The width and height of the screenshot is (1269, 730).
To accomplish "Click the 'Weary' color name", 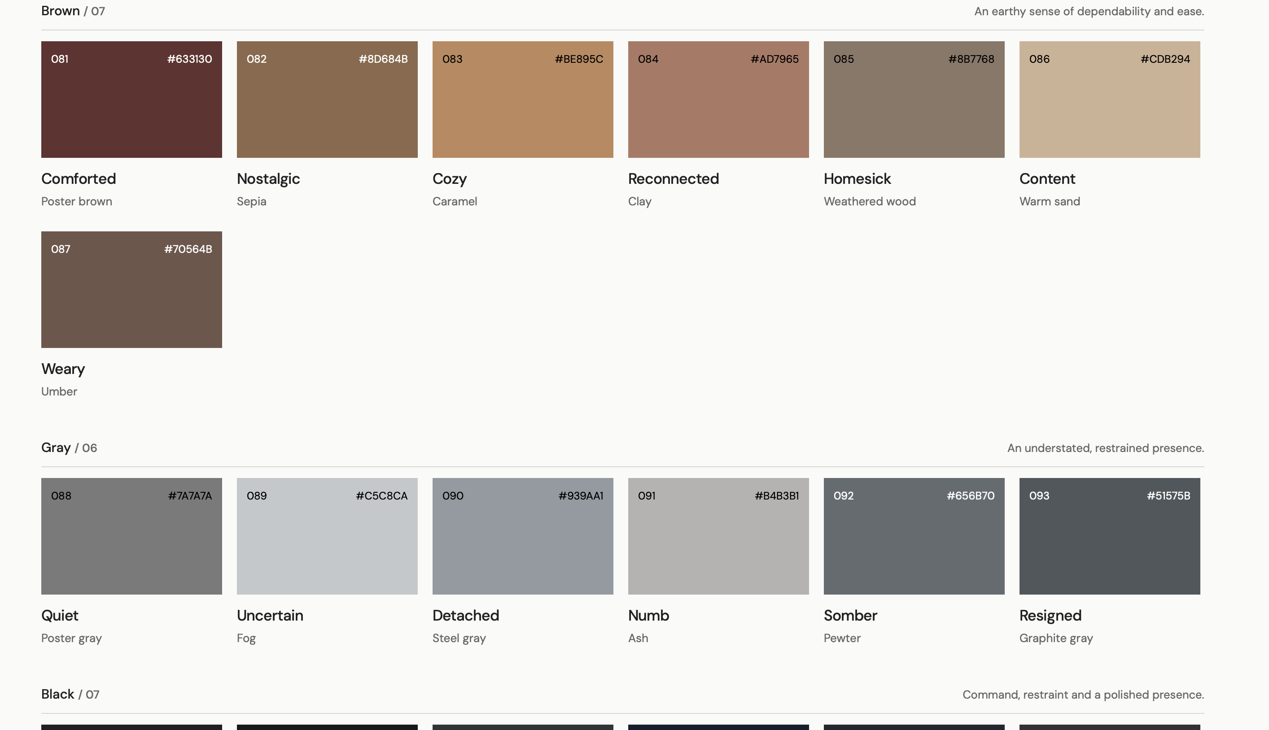I will [63, 369].
